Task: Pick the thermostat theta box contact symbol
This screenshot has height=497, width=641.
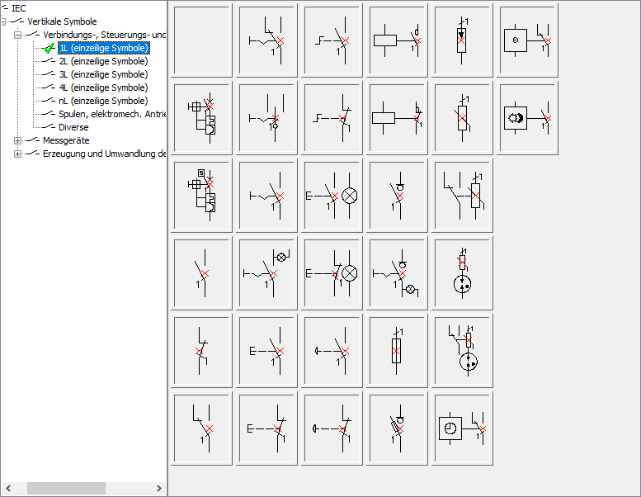Action: pos(528,39)
